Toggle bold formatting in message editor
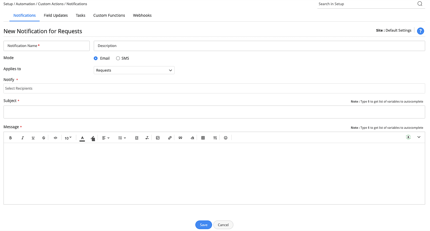430x231 pixels. point(11,138)
